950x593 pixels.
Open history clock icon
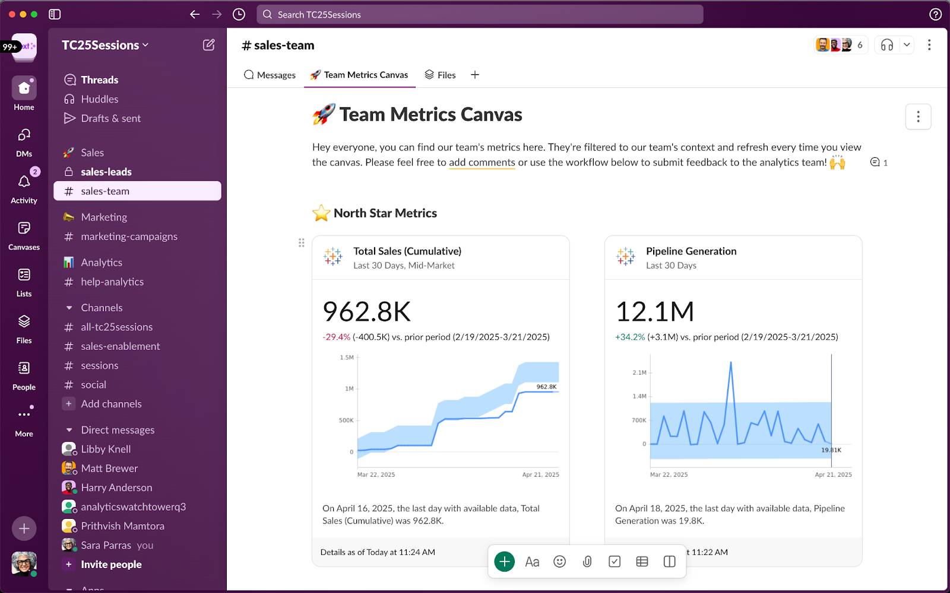pos(239,14)
